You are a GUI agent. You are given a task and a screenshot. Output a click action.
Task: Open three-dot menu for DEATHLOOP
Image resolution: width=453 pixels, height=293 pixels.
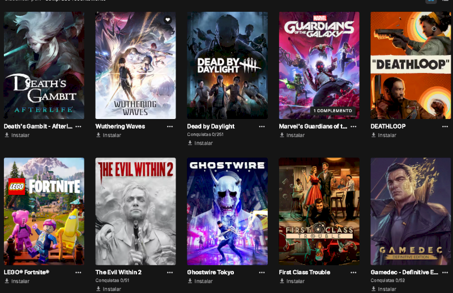[445, 126]
